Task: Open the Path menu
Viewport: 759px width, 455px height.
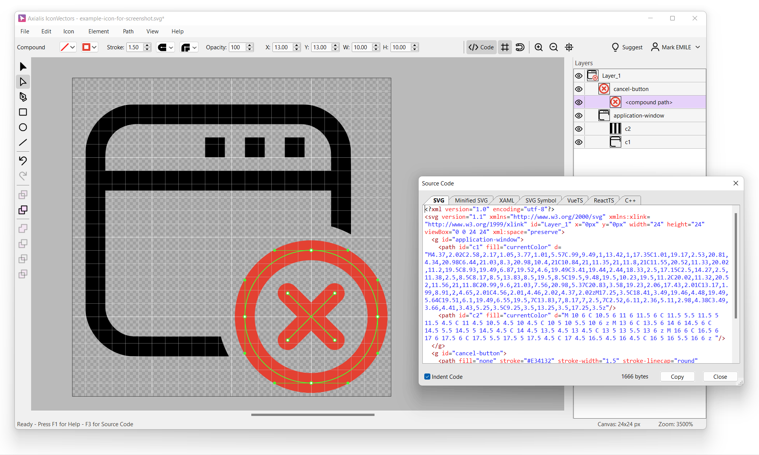Action: [x=128, y=31]
